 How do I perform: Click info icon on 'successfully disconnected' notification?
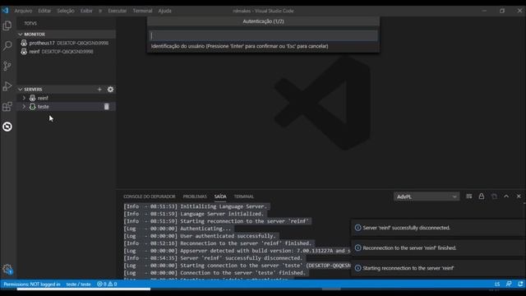pyautogui.click(x=358, y=228)
